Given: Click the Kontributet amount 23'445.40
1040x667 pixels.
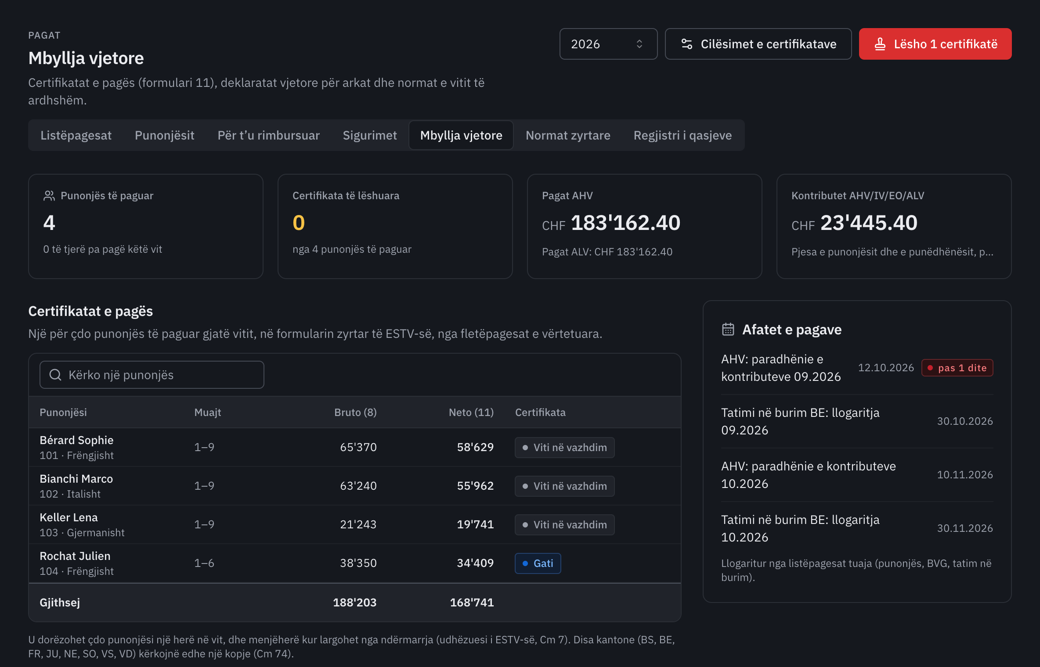Looking at the screenshot, I should point(869,223).
